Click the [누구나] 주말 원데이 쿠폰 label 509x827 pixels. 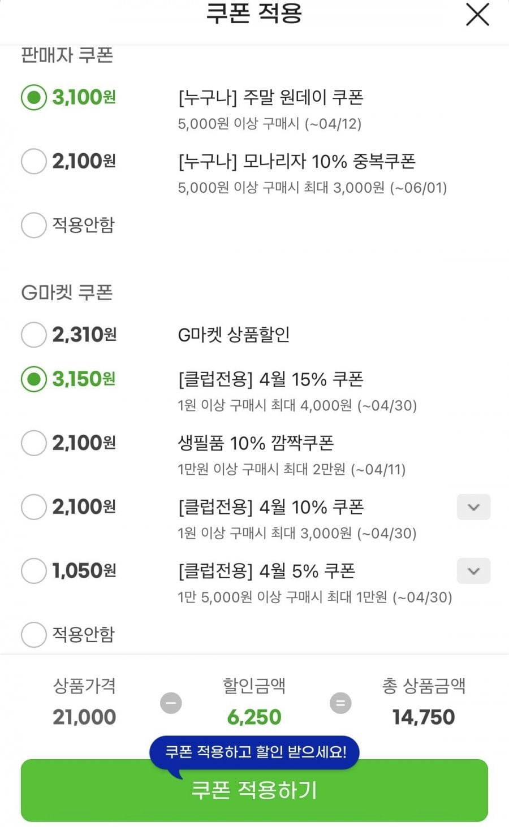pyautogui.click(x=270, y=97)
